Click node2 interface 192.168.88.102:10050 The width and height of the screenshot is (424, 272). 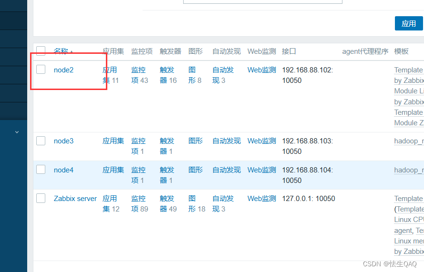(x=308, y=75)
